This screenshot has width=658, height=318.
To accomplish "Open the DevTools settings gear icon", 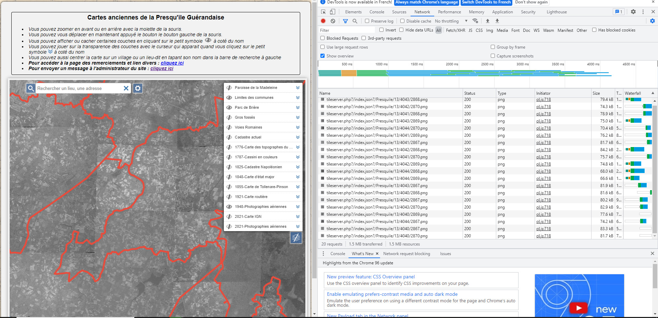I will (x=633, y=12).
